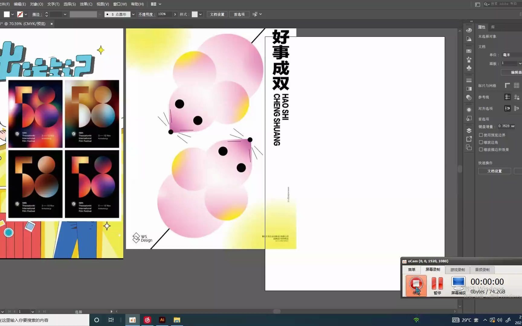
Task: Click the 文档设置 button in control bar
Action: 217,14
